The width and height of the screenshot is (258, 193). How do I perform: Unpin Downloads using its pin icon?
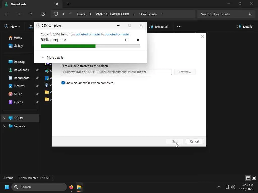point(37,70)
